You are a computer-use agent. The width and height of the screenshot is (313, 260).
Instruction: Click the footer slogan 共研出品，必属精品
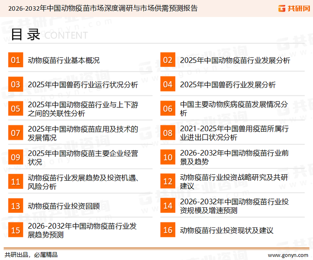click(31, 255)
